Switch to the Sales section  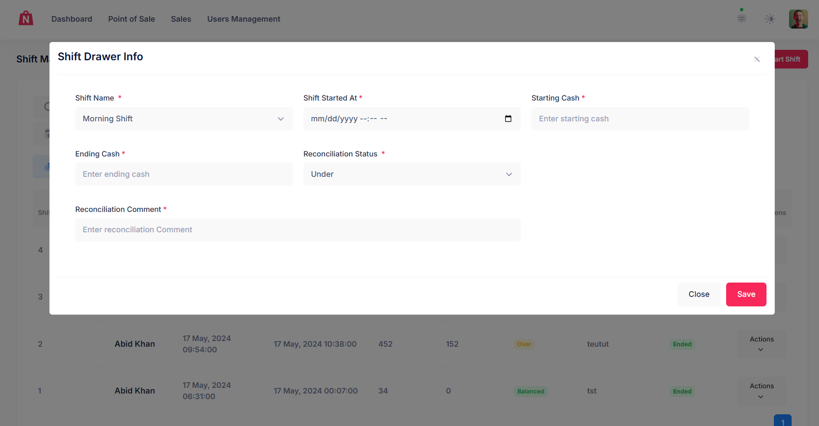coord(181,19)
